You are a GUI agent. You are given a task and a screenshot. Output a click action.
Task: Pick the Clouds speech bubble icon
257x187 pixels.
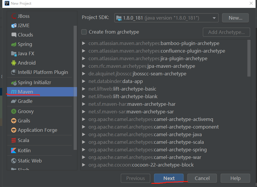click(x=14, y=35)
